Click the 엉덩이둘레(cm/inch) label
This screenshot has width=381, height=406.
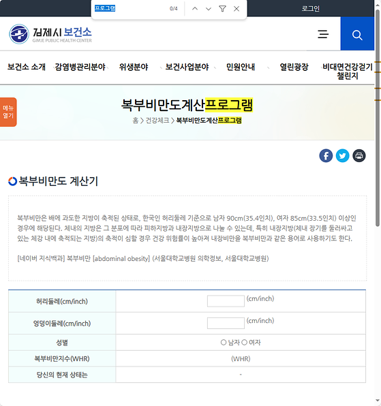tap(62, 323)
